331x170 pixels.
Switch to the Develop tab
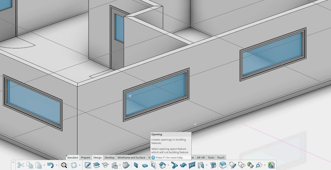pyautogui.click(x=110, y=158)
